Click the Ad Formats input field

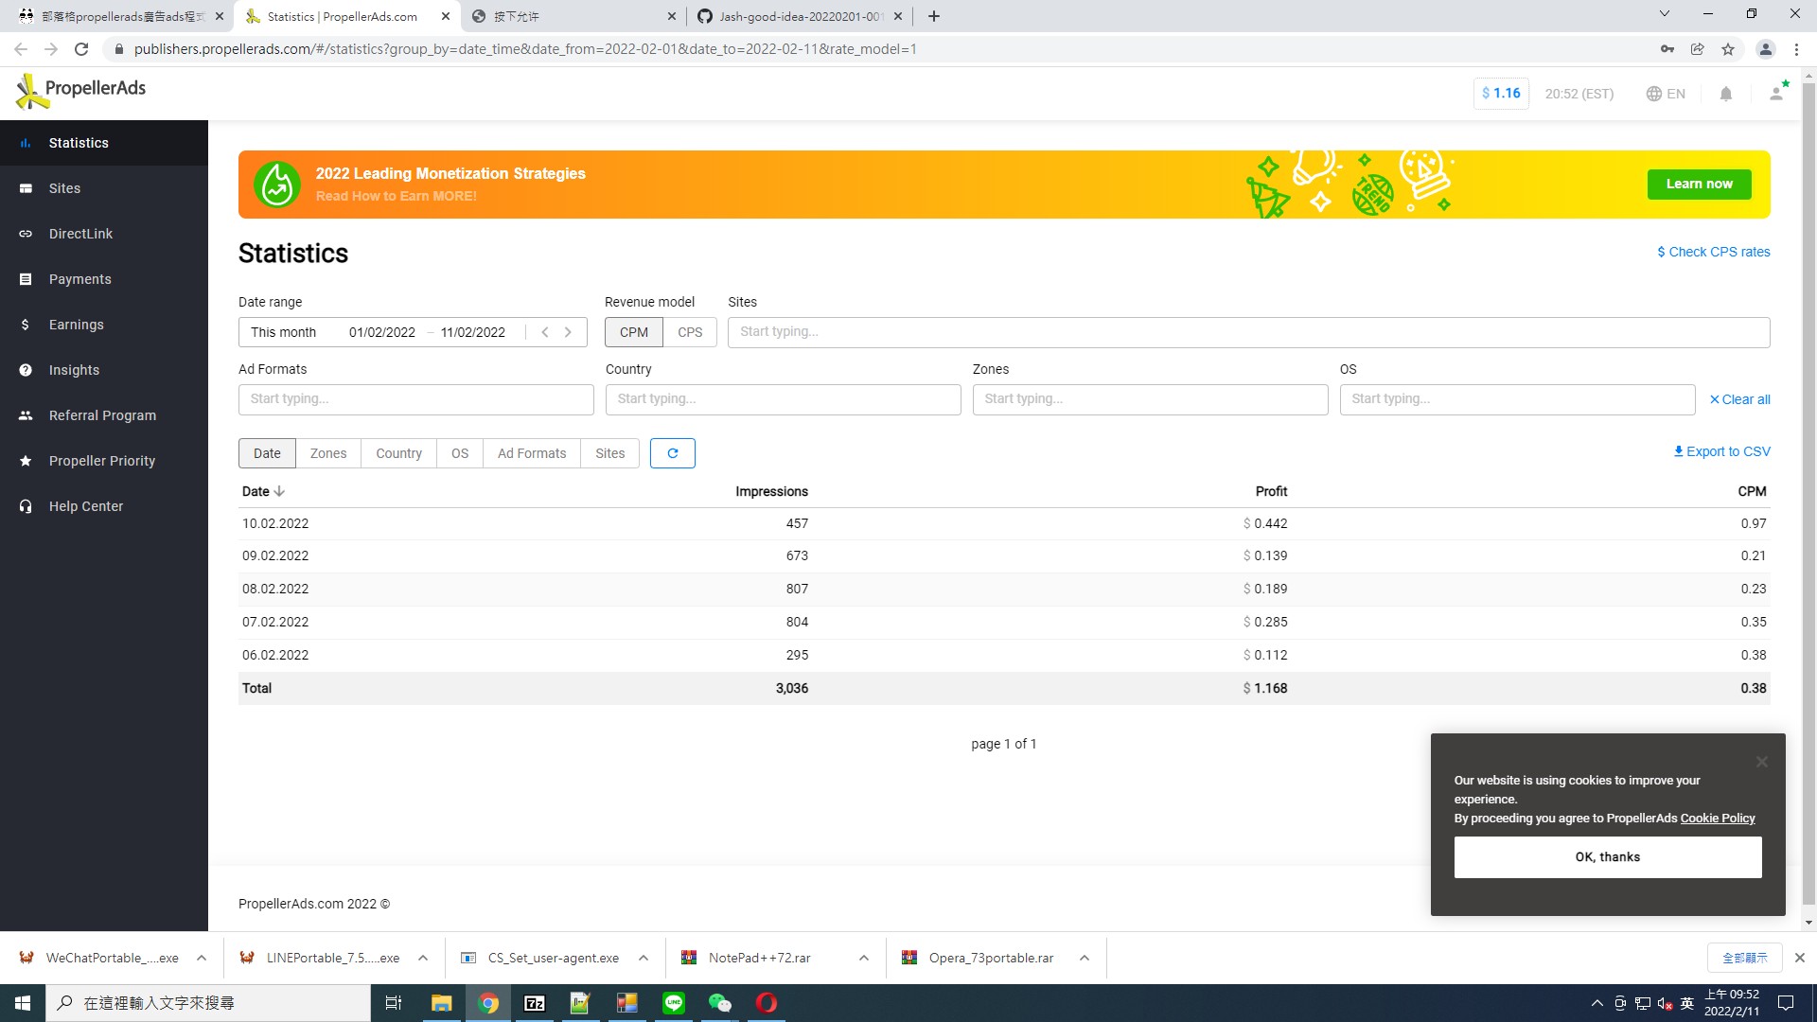[416, 399]
